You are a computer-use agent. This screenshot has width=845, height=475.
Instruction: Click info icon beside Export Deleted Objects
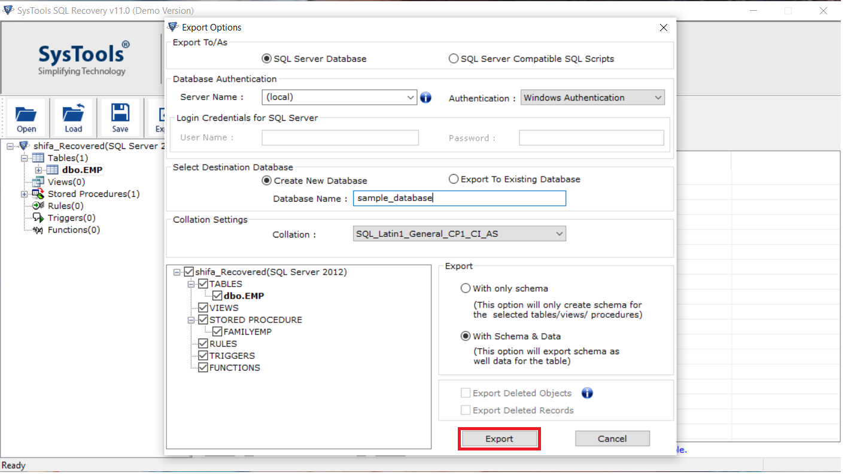point(587,393)
